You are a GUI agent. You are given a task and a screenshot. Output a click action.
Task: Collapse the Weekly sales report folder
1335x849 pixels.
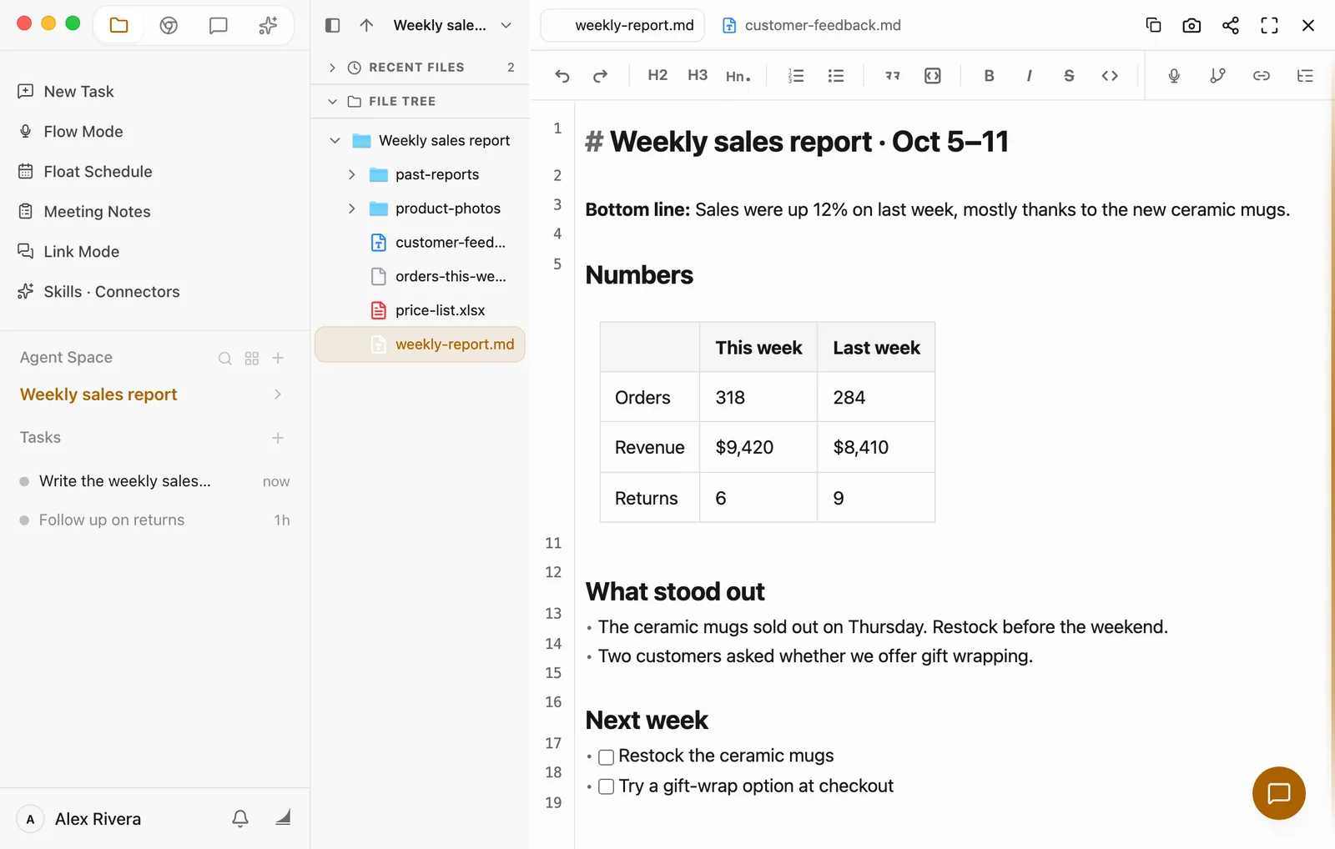pyautogui.click(x=335, y=140)
